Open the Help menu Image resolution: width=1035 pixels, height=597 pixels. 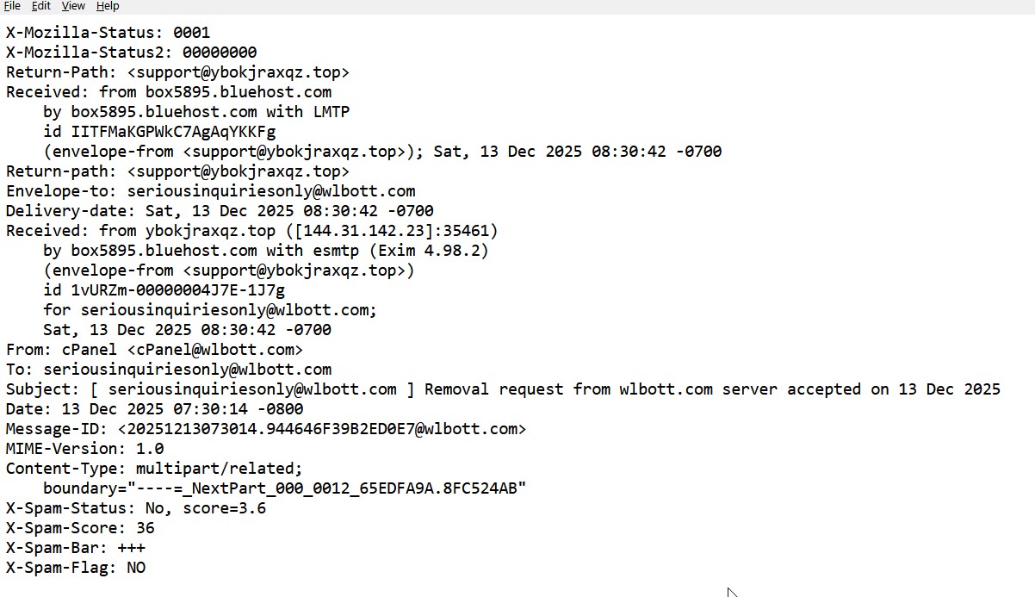(108, 6)
